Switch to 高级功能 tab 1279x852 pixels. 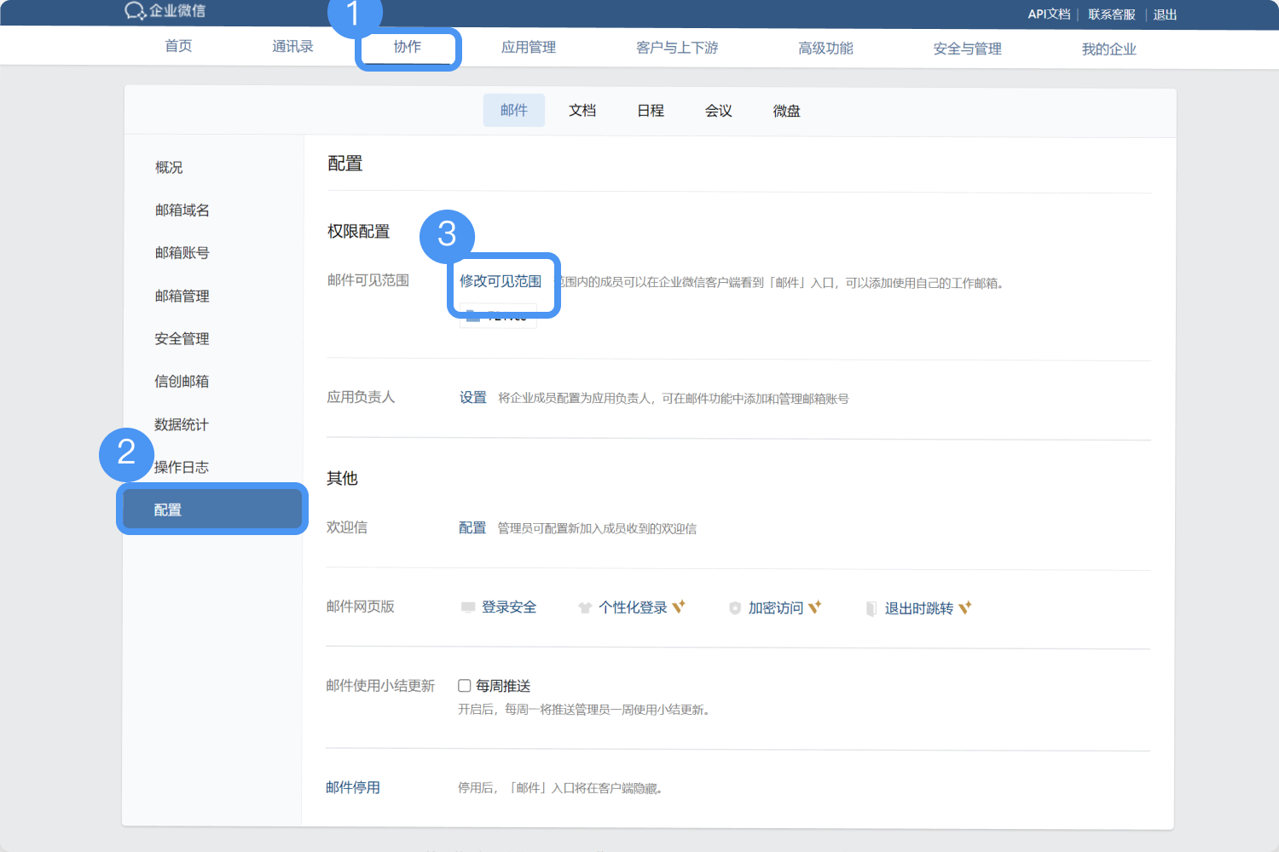point(825,48)
